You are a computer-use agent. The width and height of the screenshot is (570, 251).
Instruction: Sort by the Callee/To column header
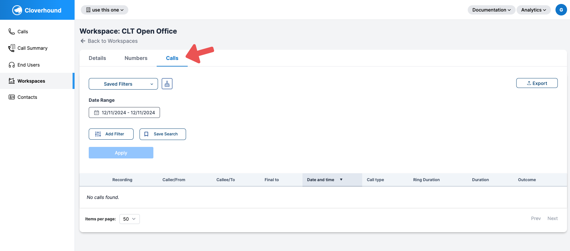pos(226,180)
